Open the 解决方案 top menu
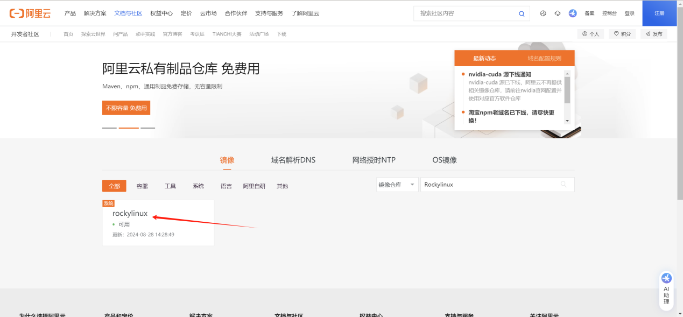Screen dimensions: 683x317 pos(95,13)
